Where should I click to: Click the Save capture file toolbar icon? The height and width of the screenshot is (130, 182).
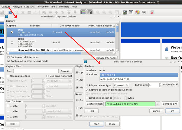point(17,12)
